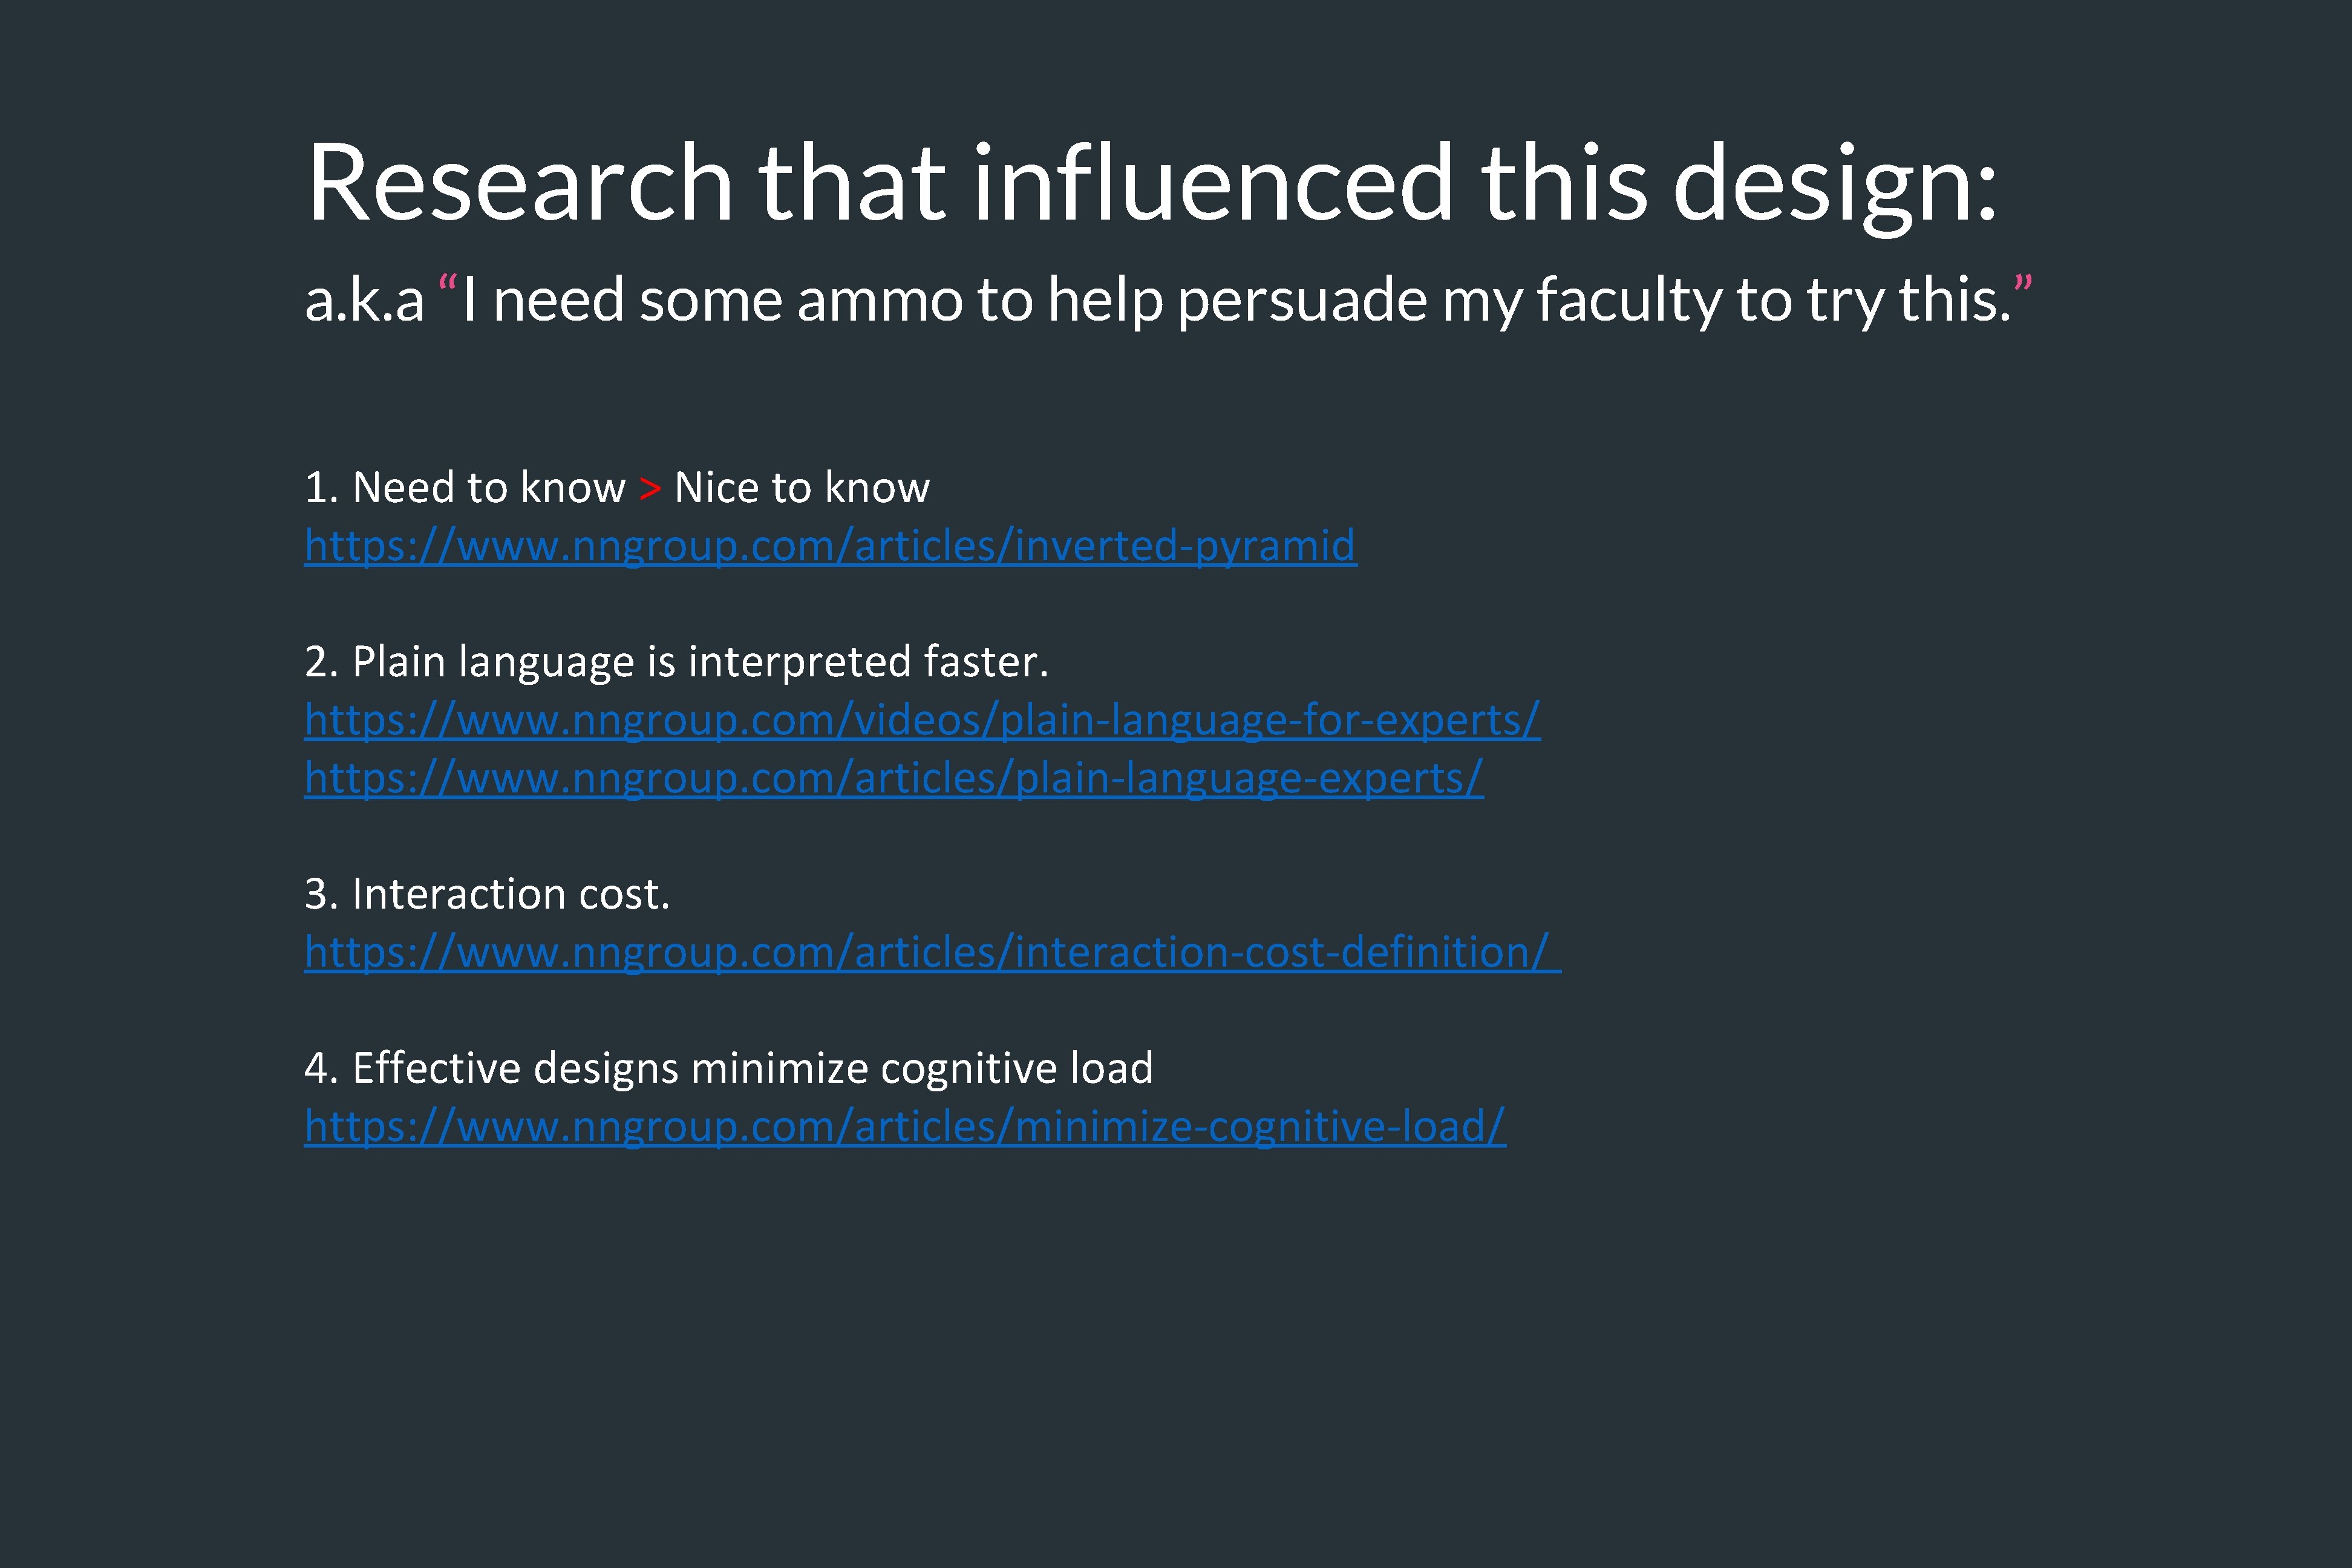Click the 'Nice to know' text
Image resolution: width=2352 pixels, height=1568 pixels.
pos(802,488)
